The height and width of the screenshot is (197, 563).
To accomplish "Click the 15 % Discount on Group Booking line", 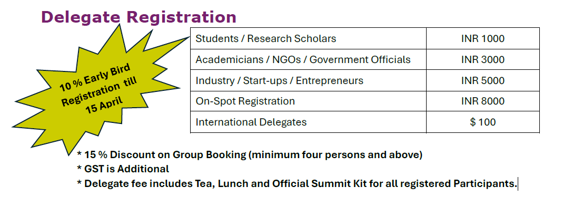I will click(250, 155).
